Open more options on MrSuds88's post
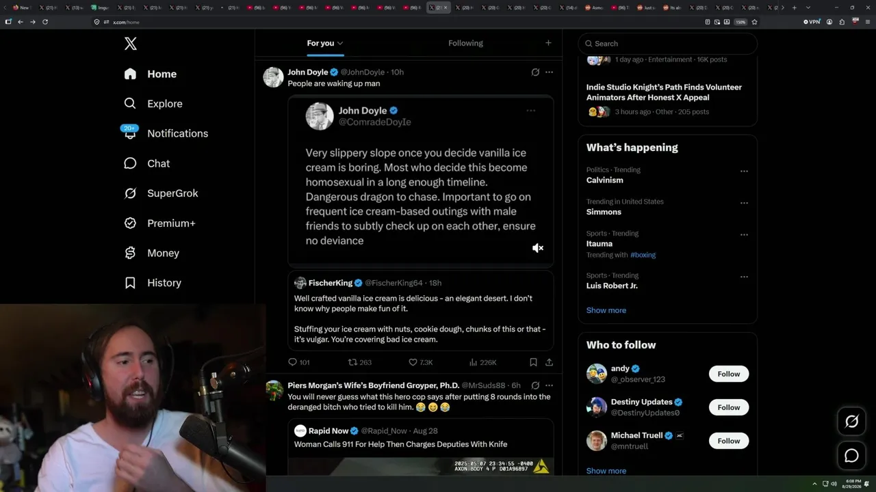Viewport: 876px width, 492px height. coord(549,385)
